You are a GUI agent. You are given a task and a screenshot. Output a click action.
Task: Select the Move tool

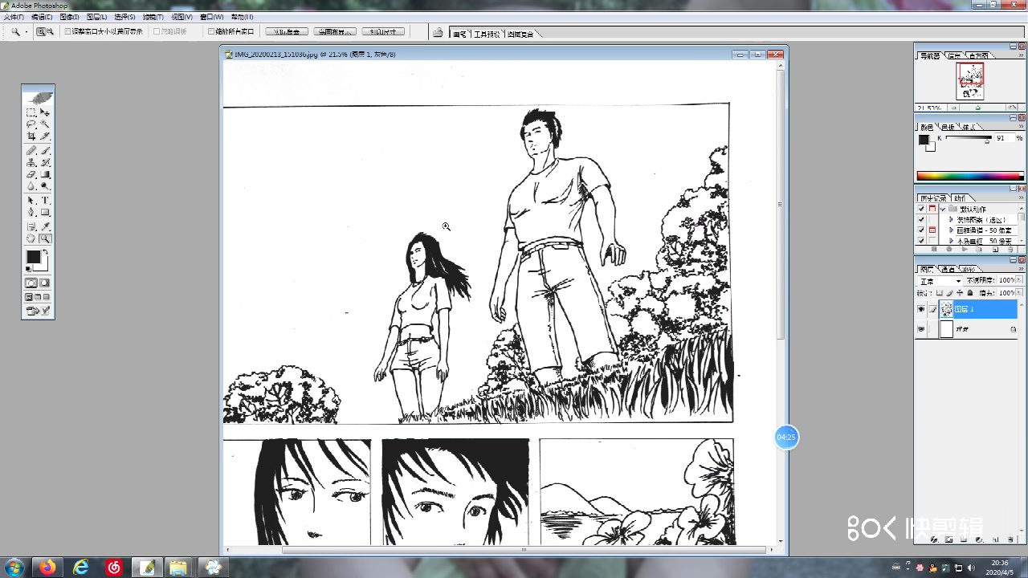tap(46, 114)
